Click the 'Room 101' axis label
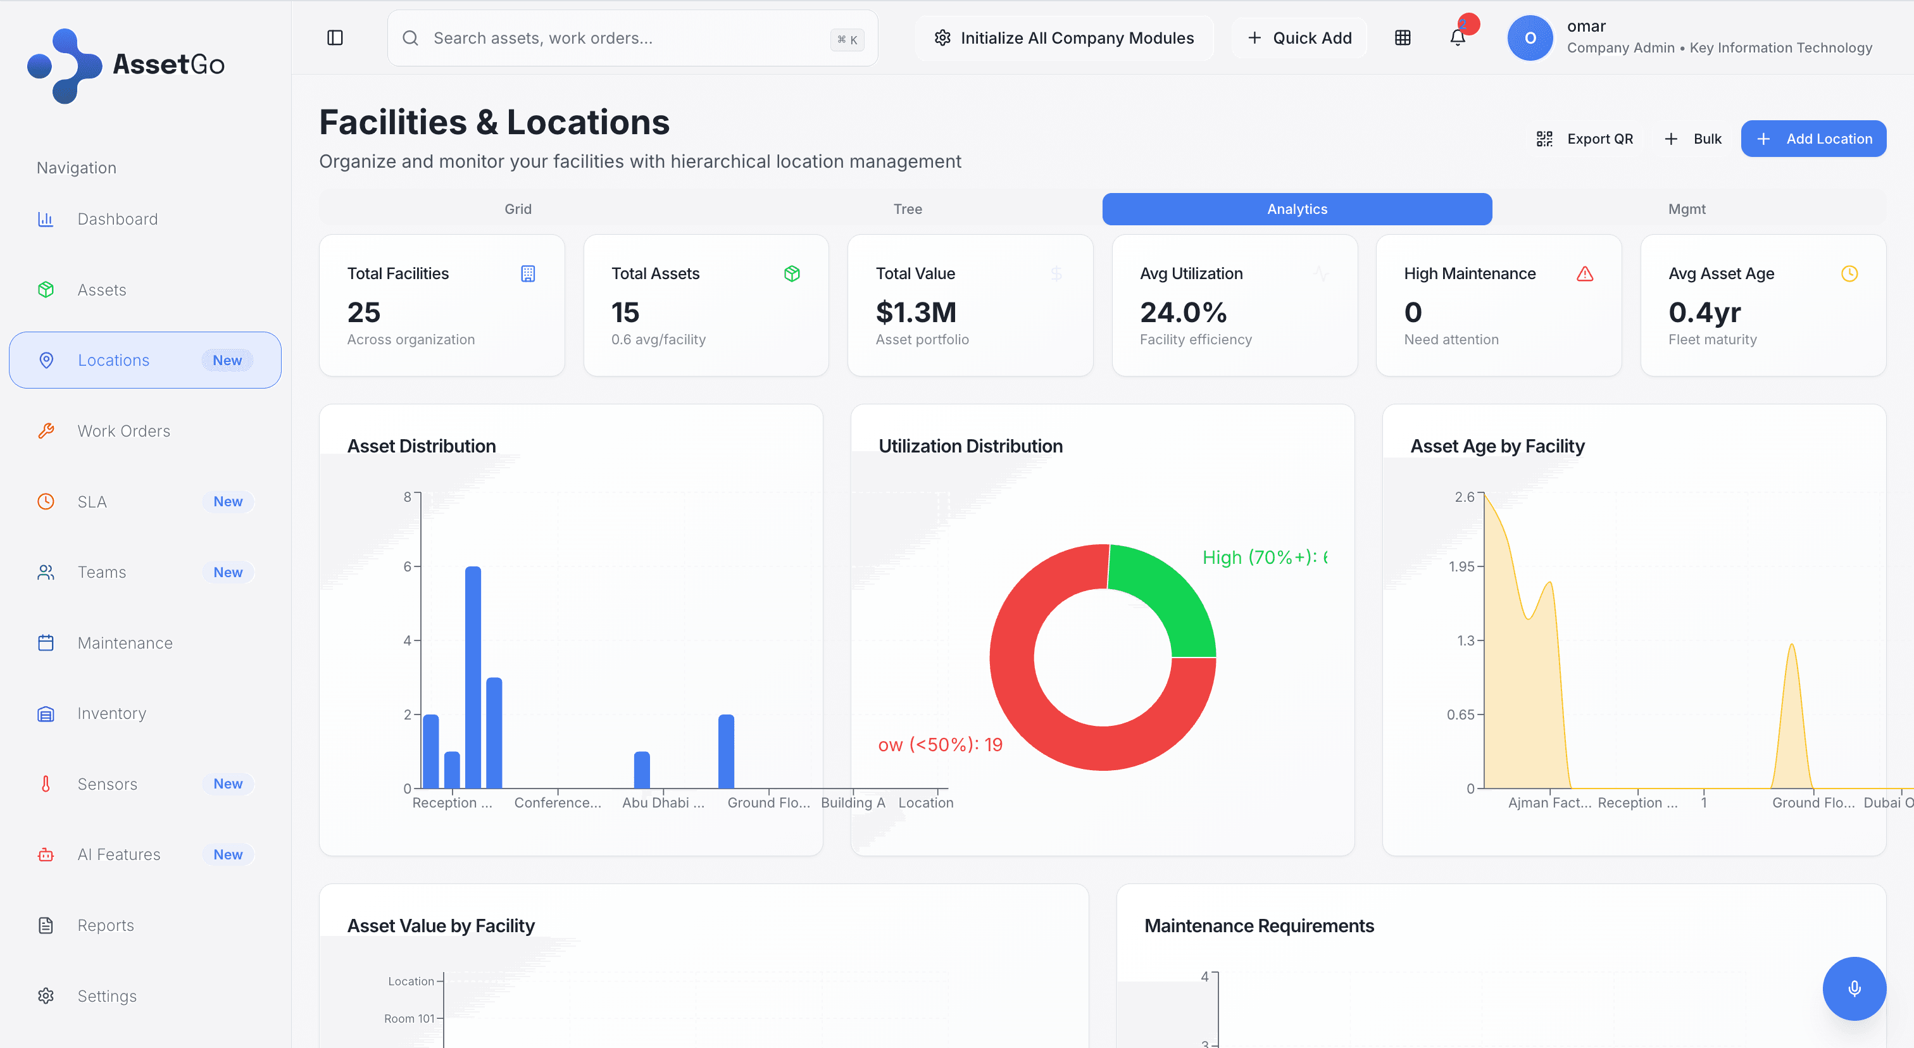The width and height of the screenshot is (1914, 1048). click(410, 1018)
